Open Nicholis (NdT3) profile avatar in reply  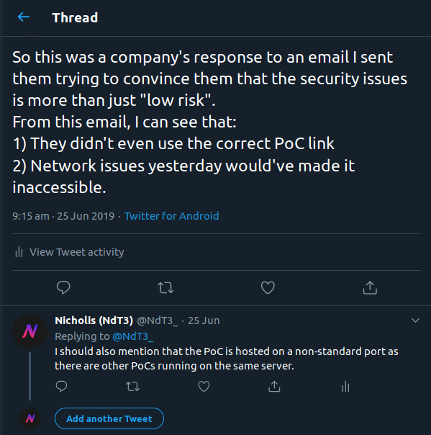coord(30,331)
